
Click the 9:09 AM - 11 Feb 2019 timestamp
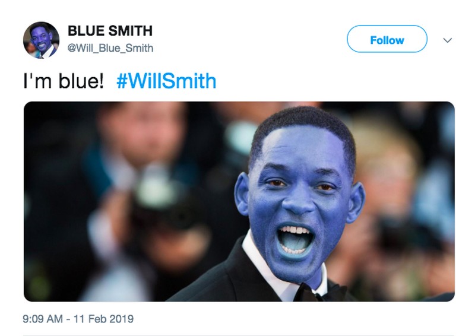pyautogui.click(x=78, y=319)
